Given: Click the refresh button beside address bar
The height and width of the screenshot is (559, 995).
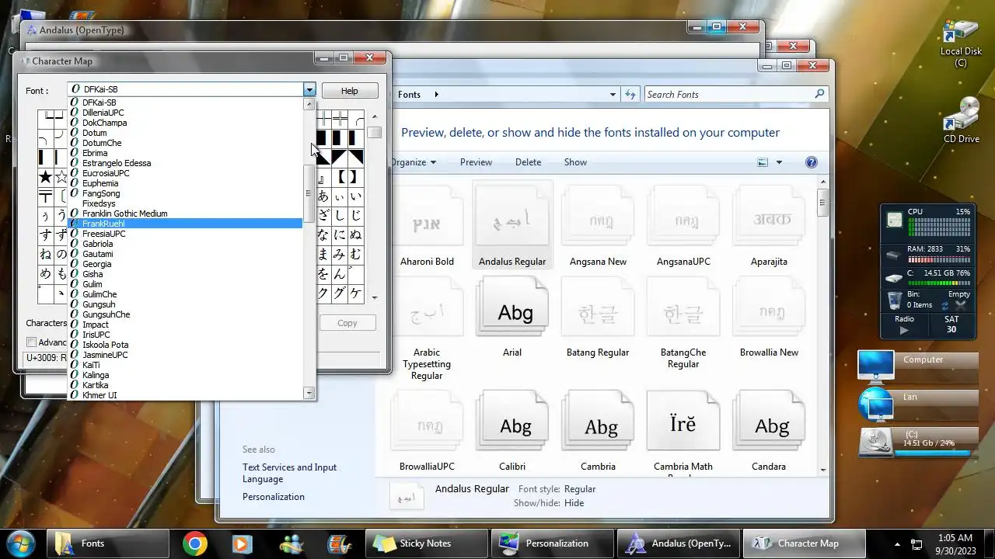Looking at the screenshot, I should point(631,94).
